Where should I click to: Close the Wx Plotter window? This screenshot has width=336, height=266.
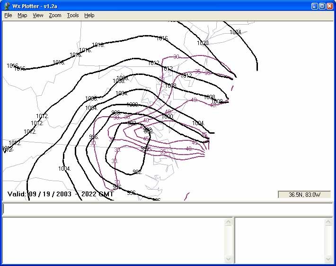pyautogui.click(x=329, y=6)
